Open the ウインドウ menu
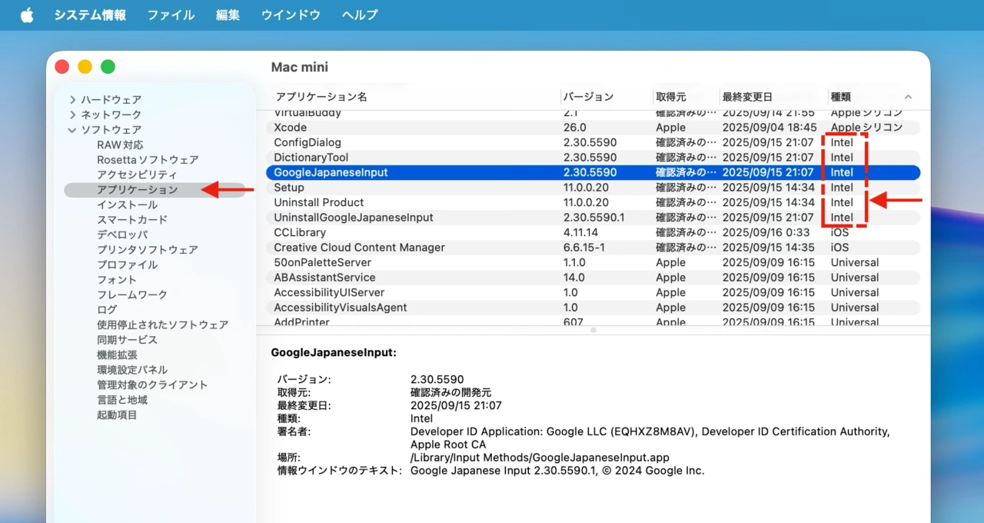The image size is (984, 523). coord(291,15)
